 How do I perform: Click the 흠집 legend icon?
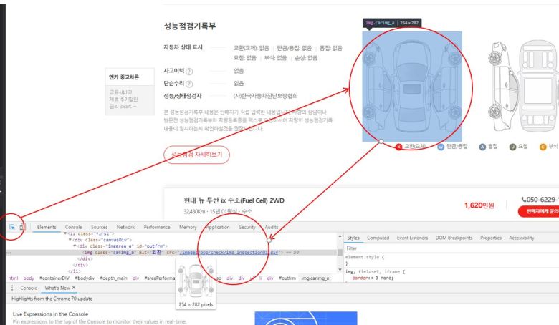[x=482, y=146]
